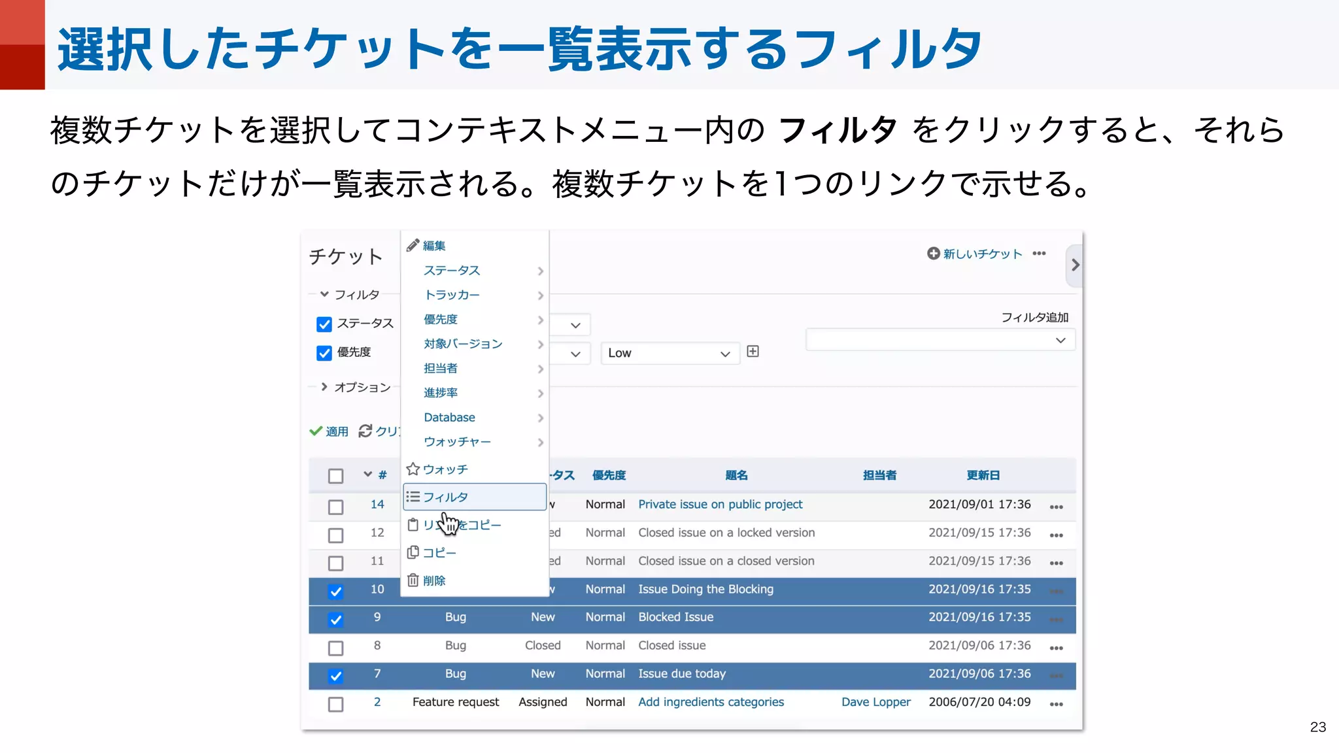Image resolution: width=1339 pixels, height=753 pixels.
Task: Open actions menu for ticket 9 row
Action: click(x=1056, y=620)
